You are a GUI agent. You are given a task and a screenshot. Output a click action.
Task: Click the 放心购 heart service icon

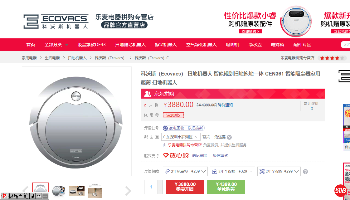(x=166, y=155)
